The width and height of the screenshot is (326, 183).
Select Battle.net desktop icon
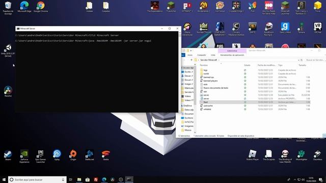[x=90, y=155]
